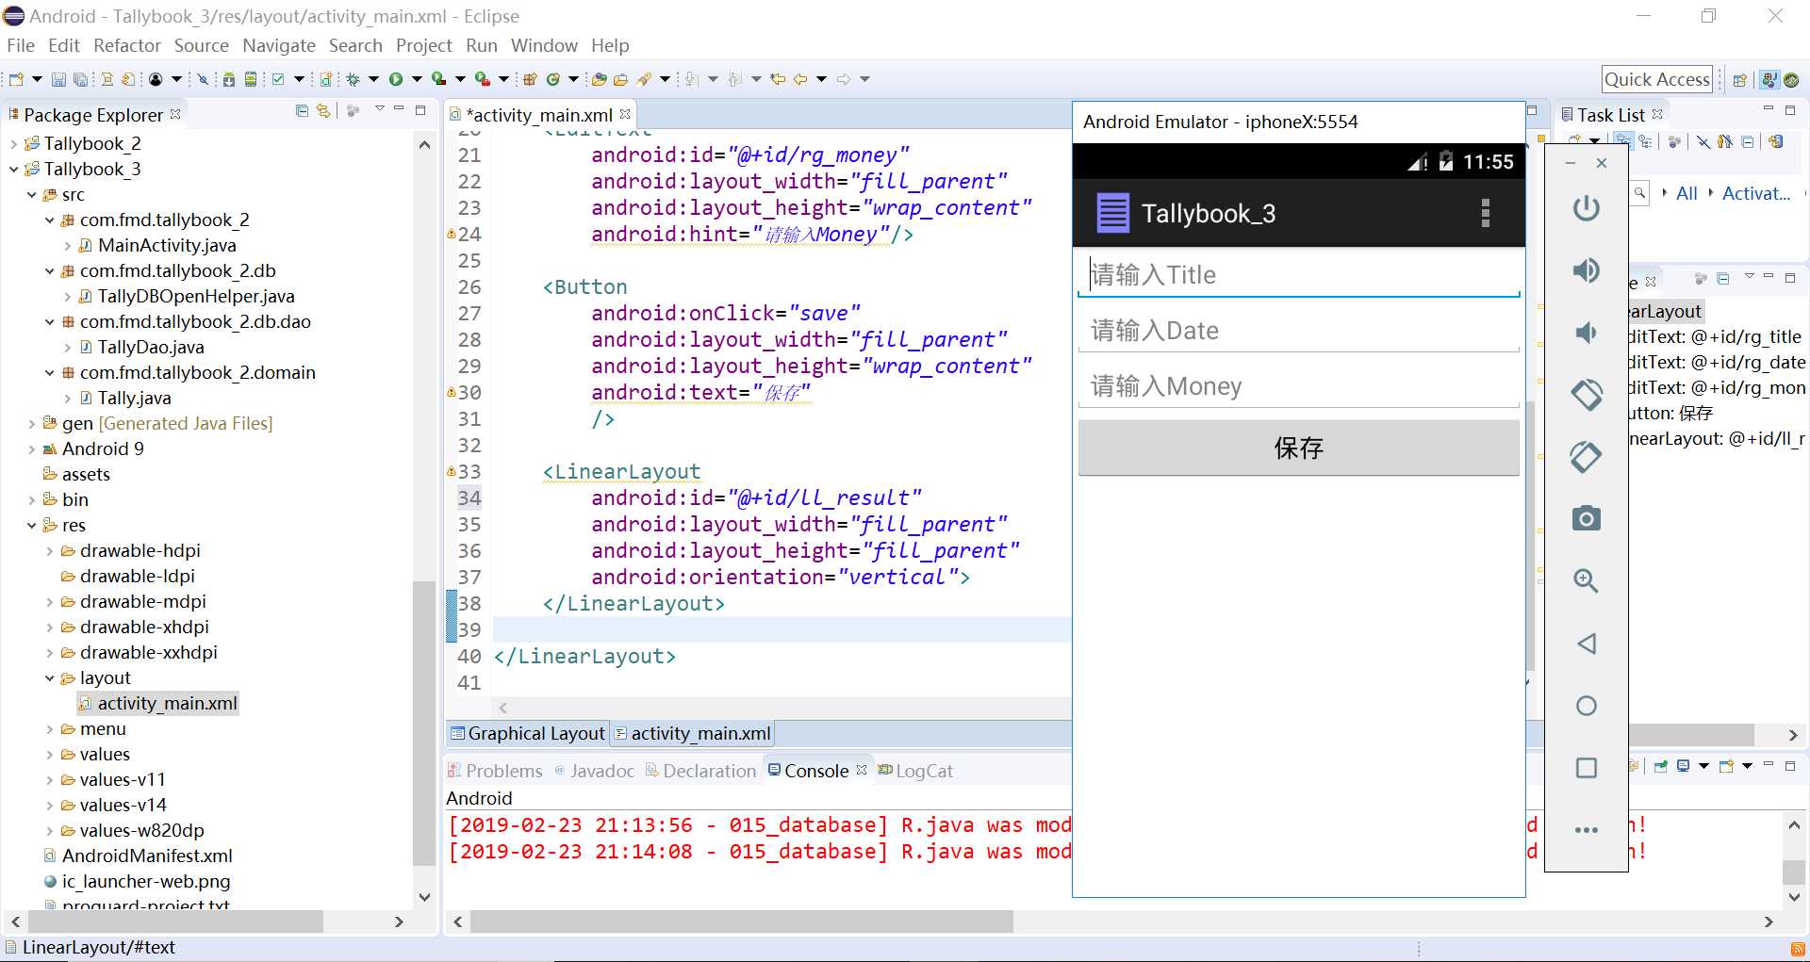Click the Back navigation arrow in toolbar
This screenshot has height=962, width=1810.
(x=800, y=79)
